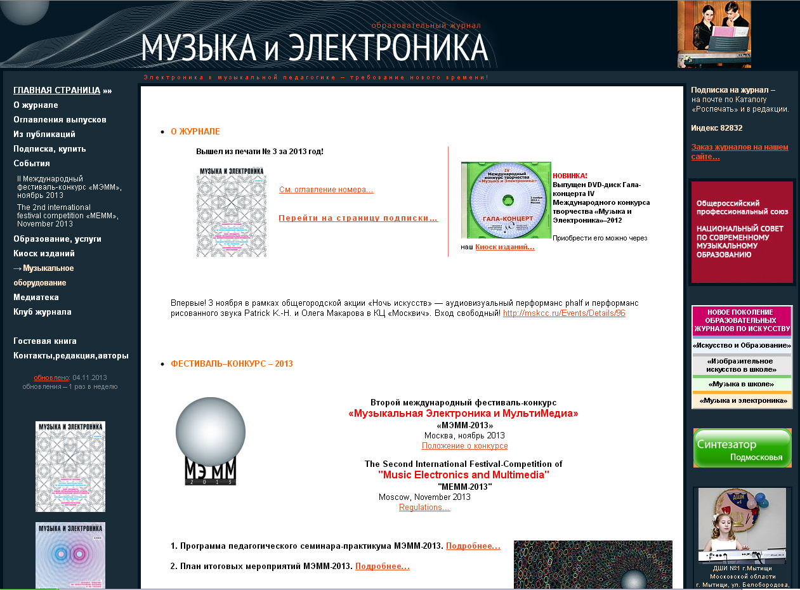Open the II Международный фестиваль-конкурс «МЭММ» link
Screen dimensions: 800x590
tap(69, 187)
